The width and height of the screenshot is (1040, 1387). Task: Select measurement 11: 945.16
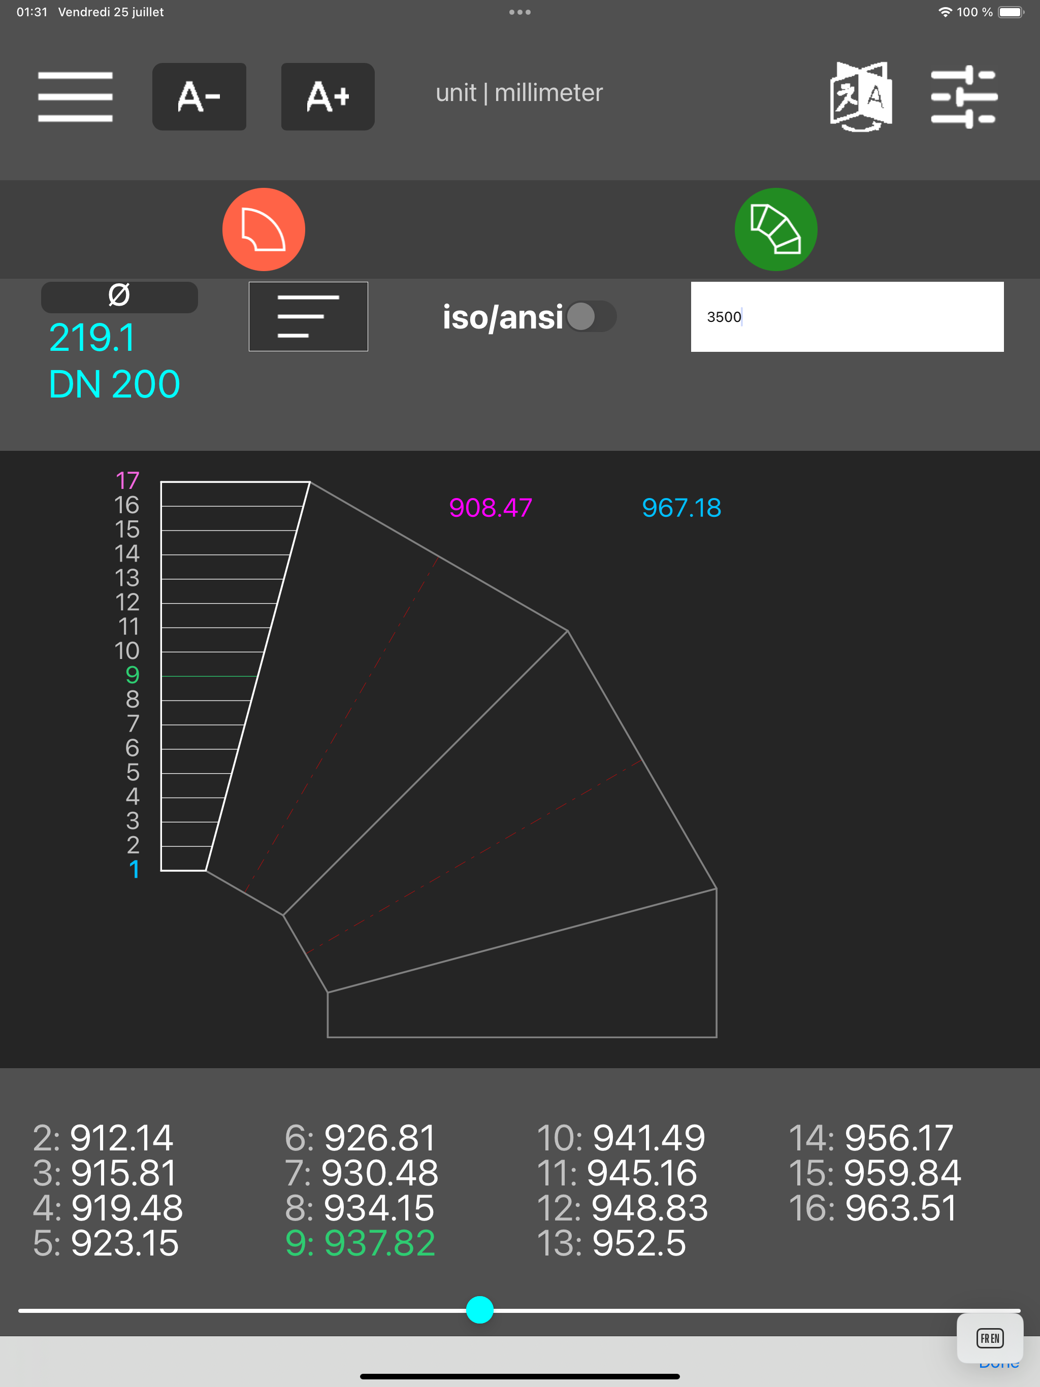pyautogui.click(x=617, y=1173)
